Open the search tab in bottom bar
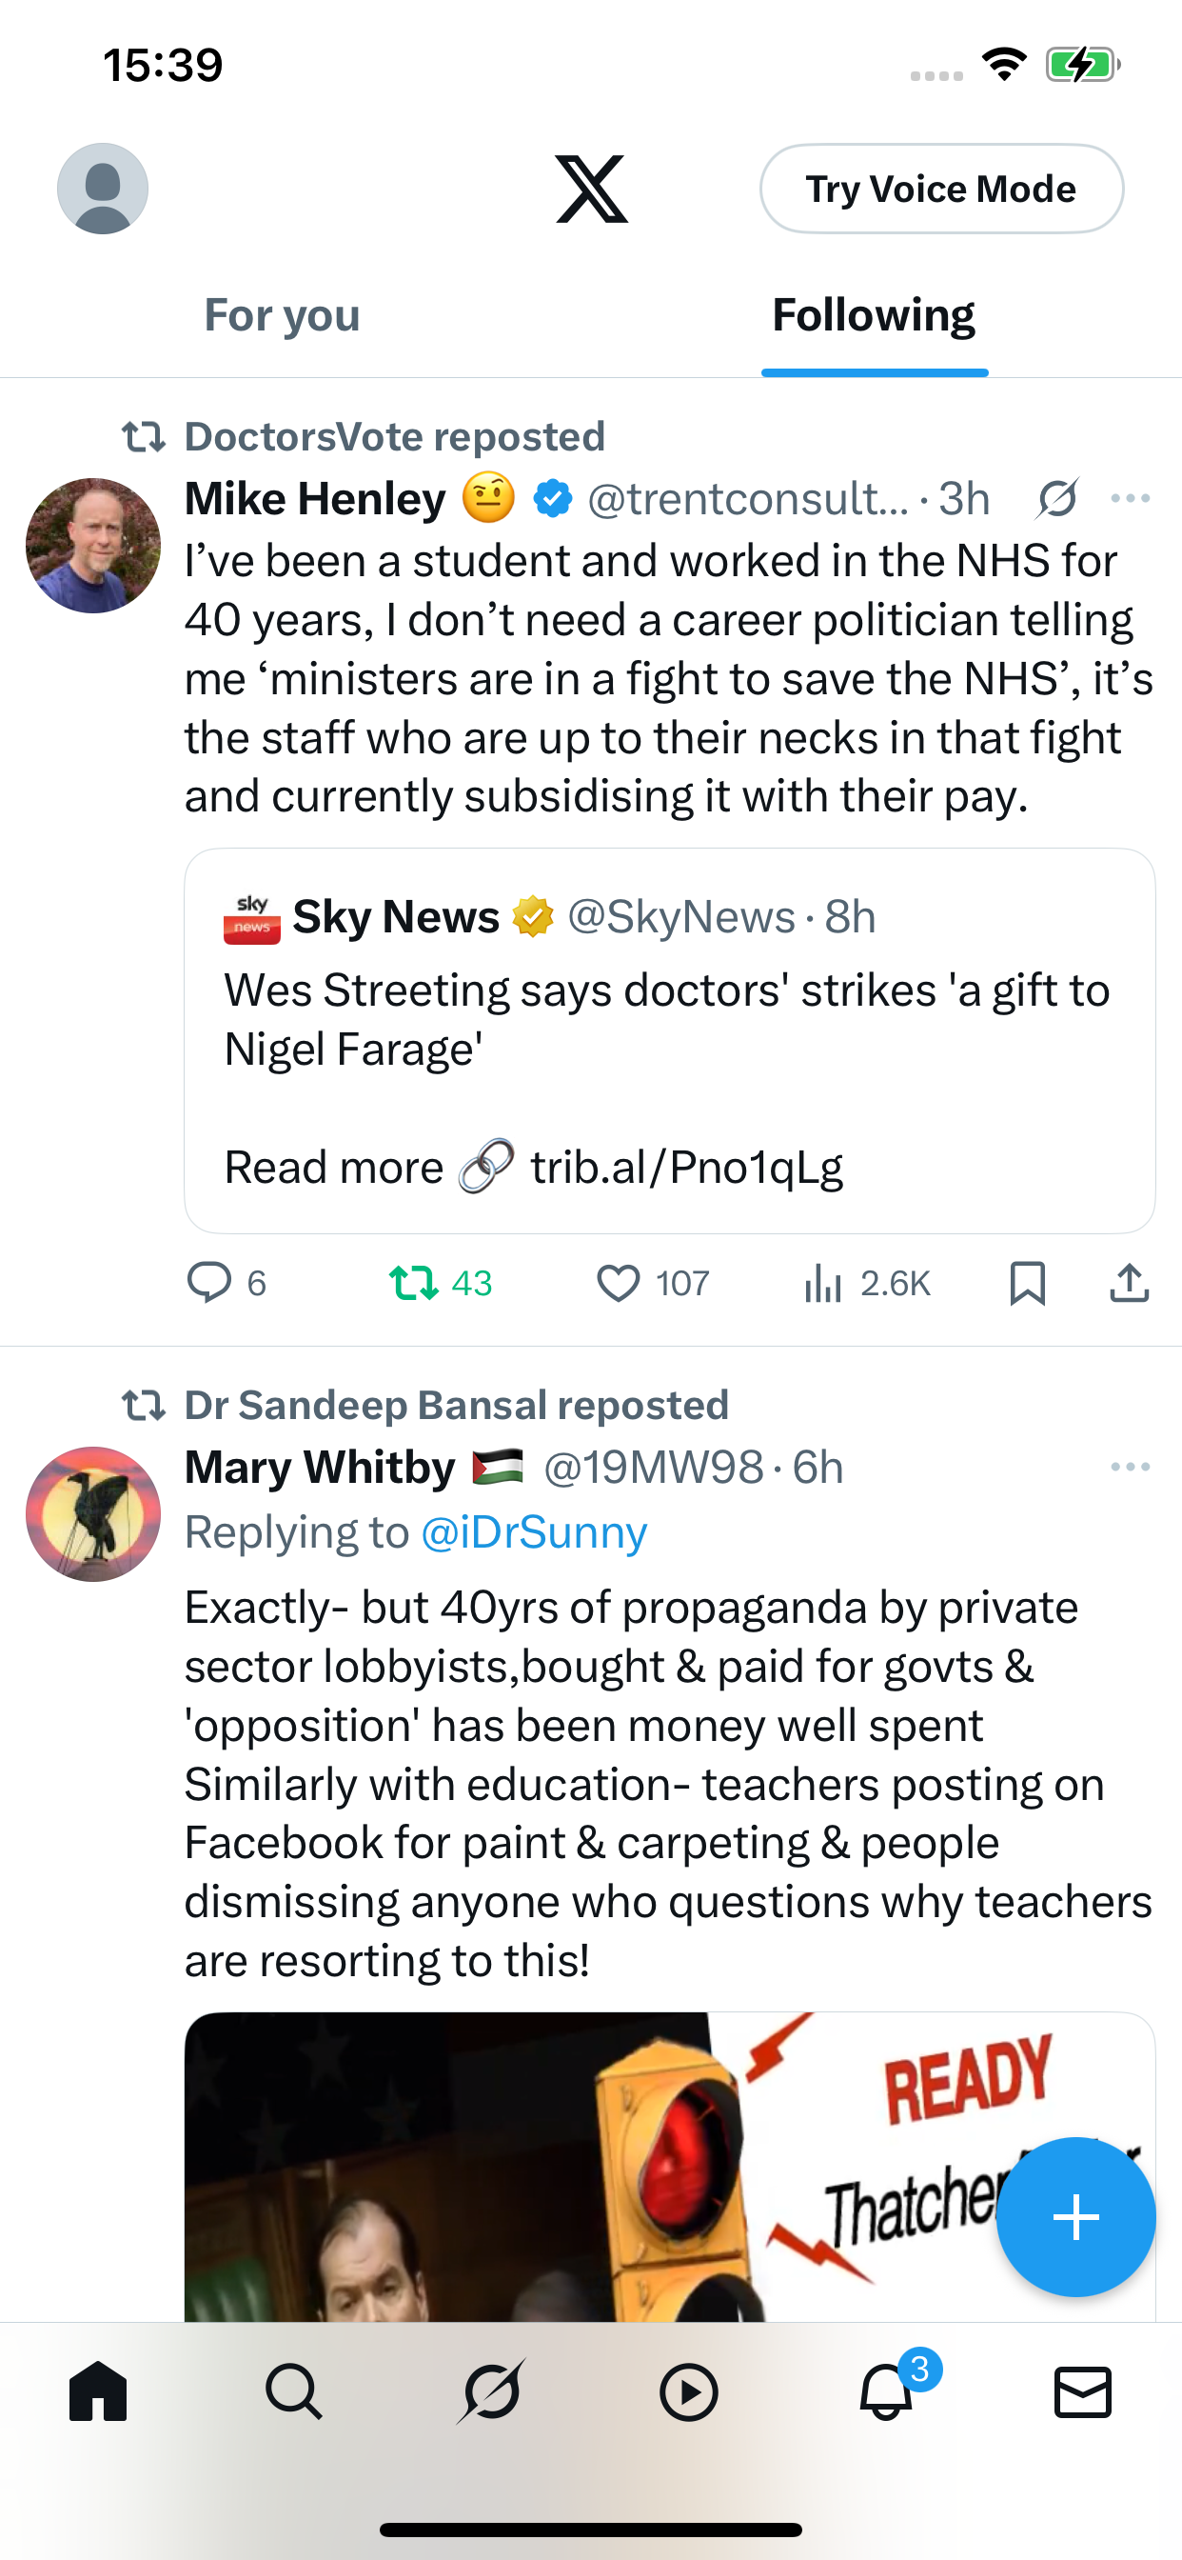The height and width of the screenshot is (2560, 1182). (294, 2392)
